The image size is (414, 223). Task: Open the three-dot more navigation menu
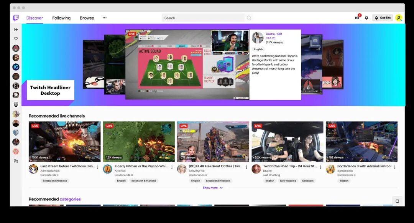click(x=105, y=18)
